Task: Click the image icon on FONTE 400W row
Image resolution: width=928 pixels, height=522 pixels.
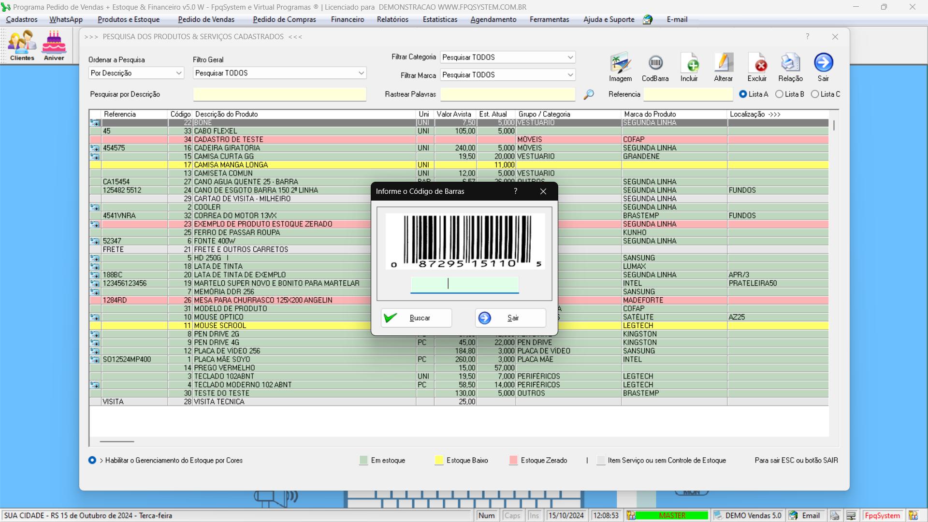Action: point(95,241)
